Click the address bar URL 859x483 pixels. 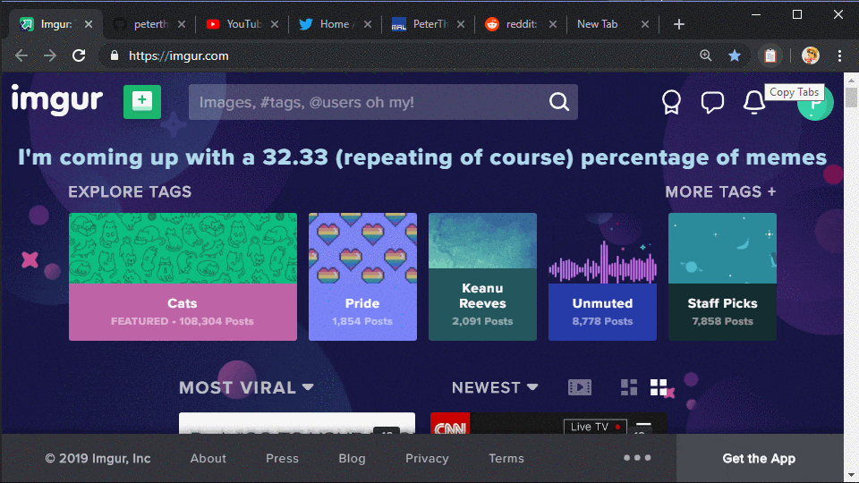coord(179,55)
